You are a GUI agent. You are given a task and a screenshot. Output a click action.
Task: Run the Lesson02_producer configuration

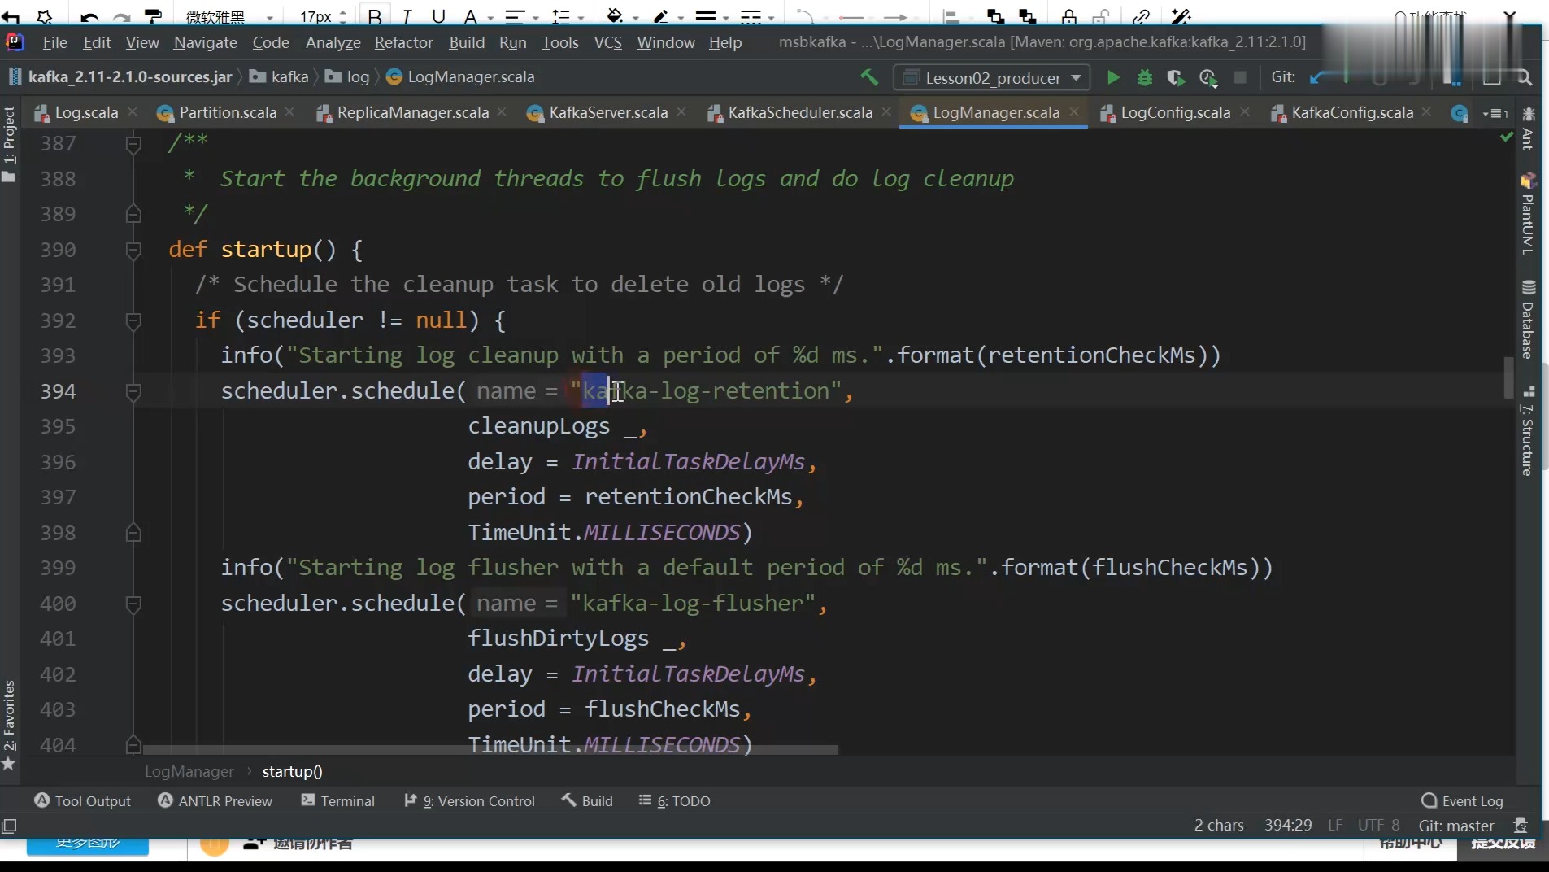pyautogui.click(x=1113, y=77)
